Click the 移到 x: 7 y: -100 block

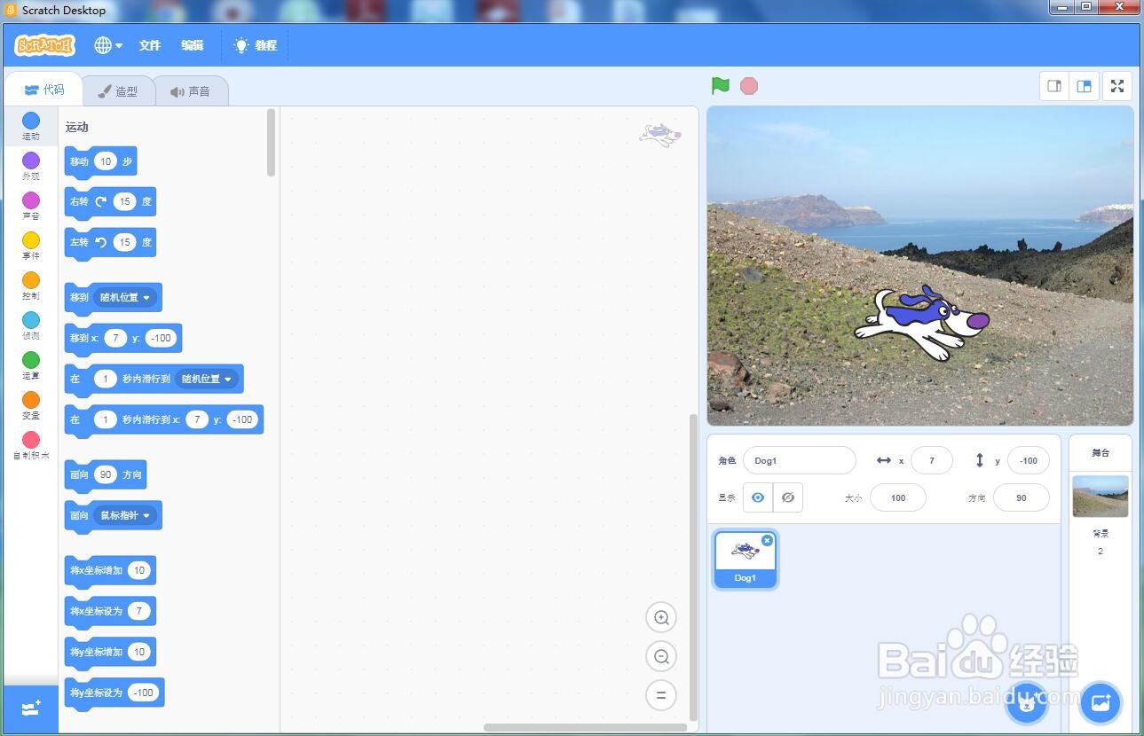[x=123, y=339]
